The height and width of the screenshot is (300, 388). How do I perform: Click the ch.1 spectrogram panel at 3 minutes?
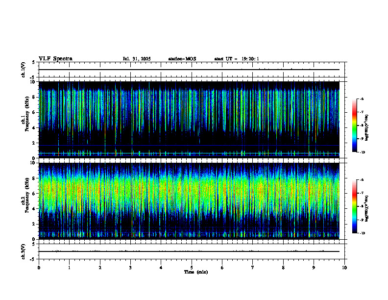(x=130, y=120)
